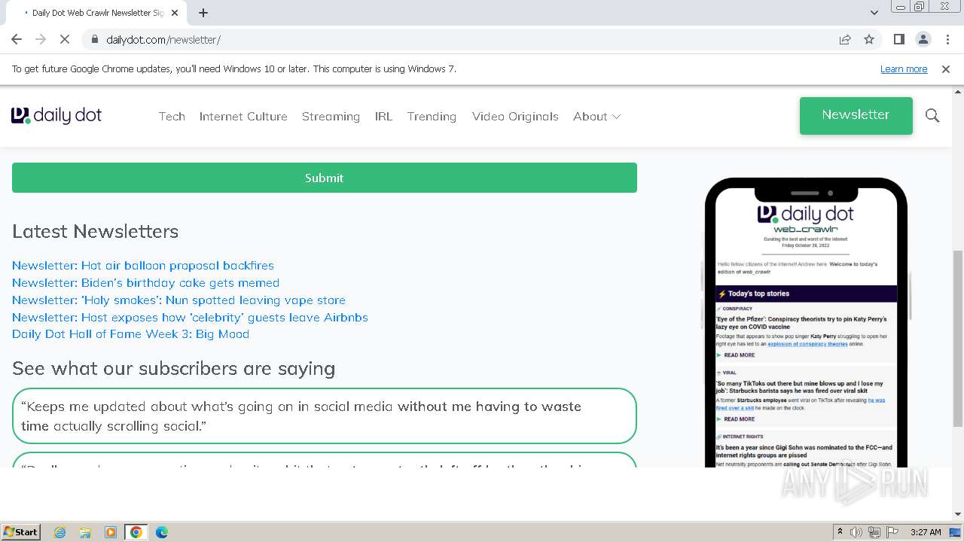Select the Chrome taskbar icon

(136, 532)
